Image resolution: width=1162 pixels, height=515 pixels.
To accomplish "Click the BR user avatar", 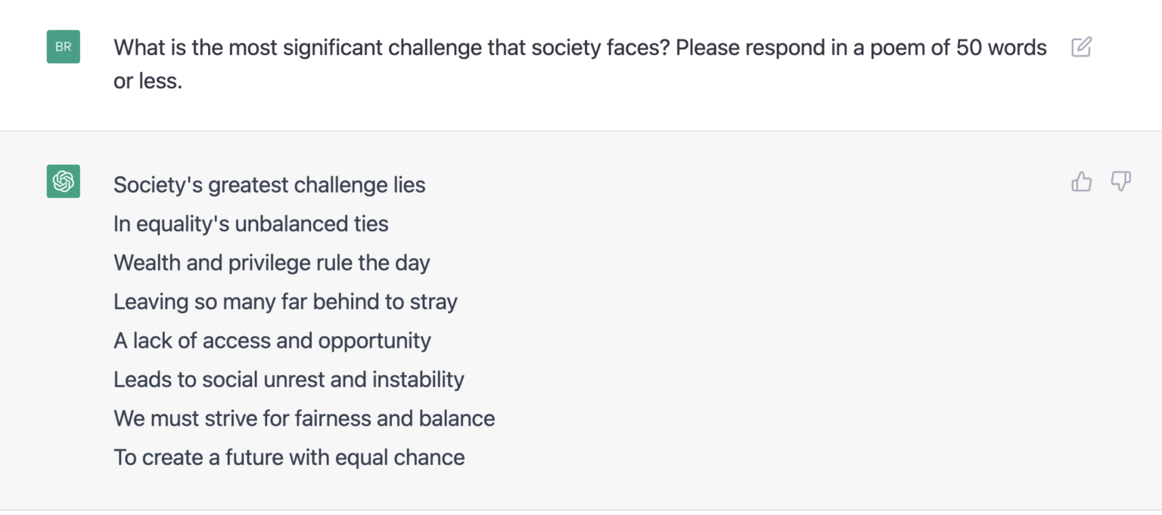I will (x=63, y=47).
